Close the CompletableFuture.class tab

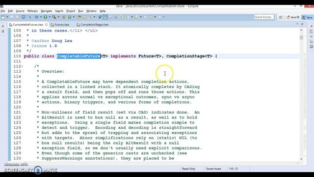[x=46, y=25]
